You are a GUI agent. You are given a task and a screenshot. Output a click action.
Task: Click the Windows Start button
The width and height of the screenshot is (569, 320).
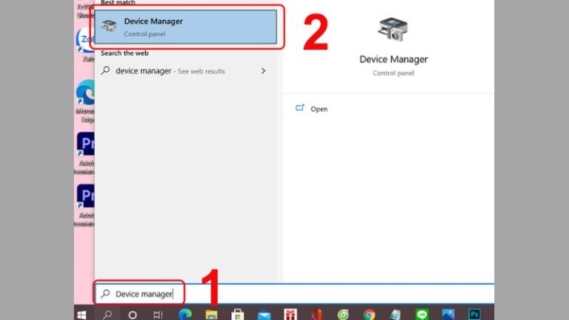coord(81,314)
